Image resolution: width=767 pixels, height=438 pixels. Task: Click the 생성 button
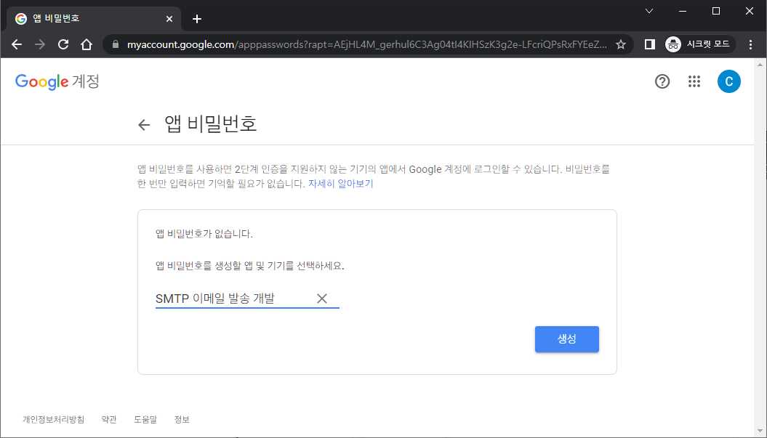click(x=566, y=339)
